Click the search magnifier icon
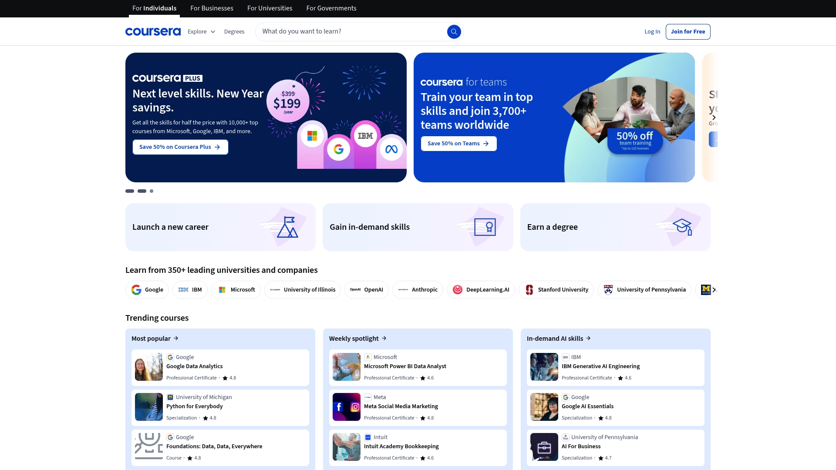 coord(454,31)
